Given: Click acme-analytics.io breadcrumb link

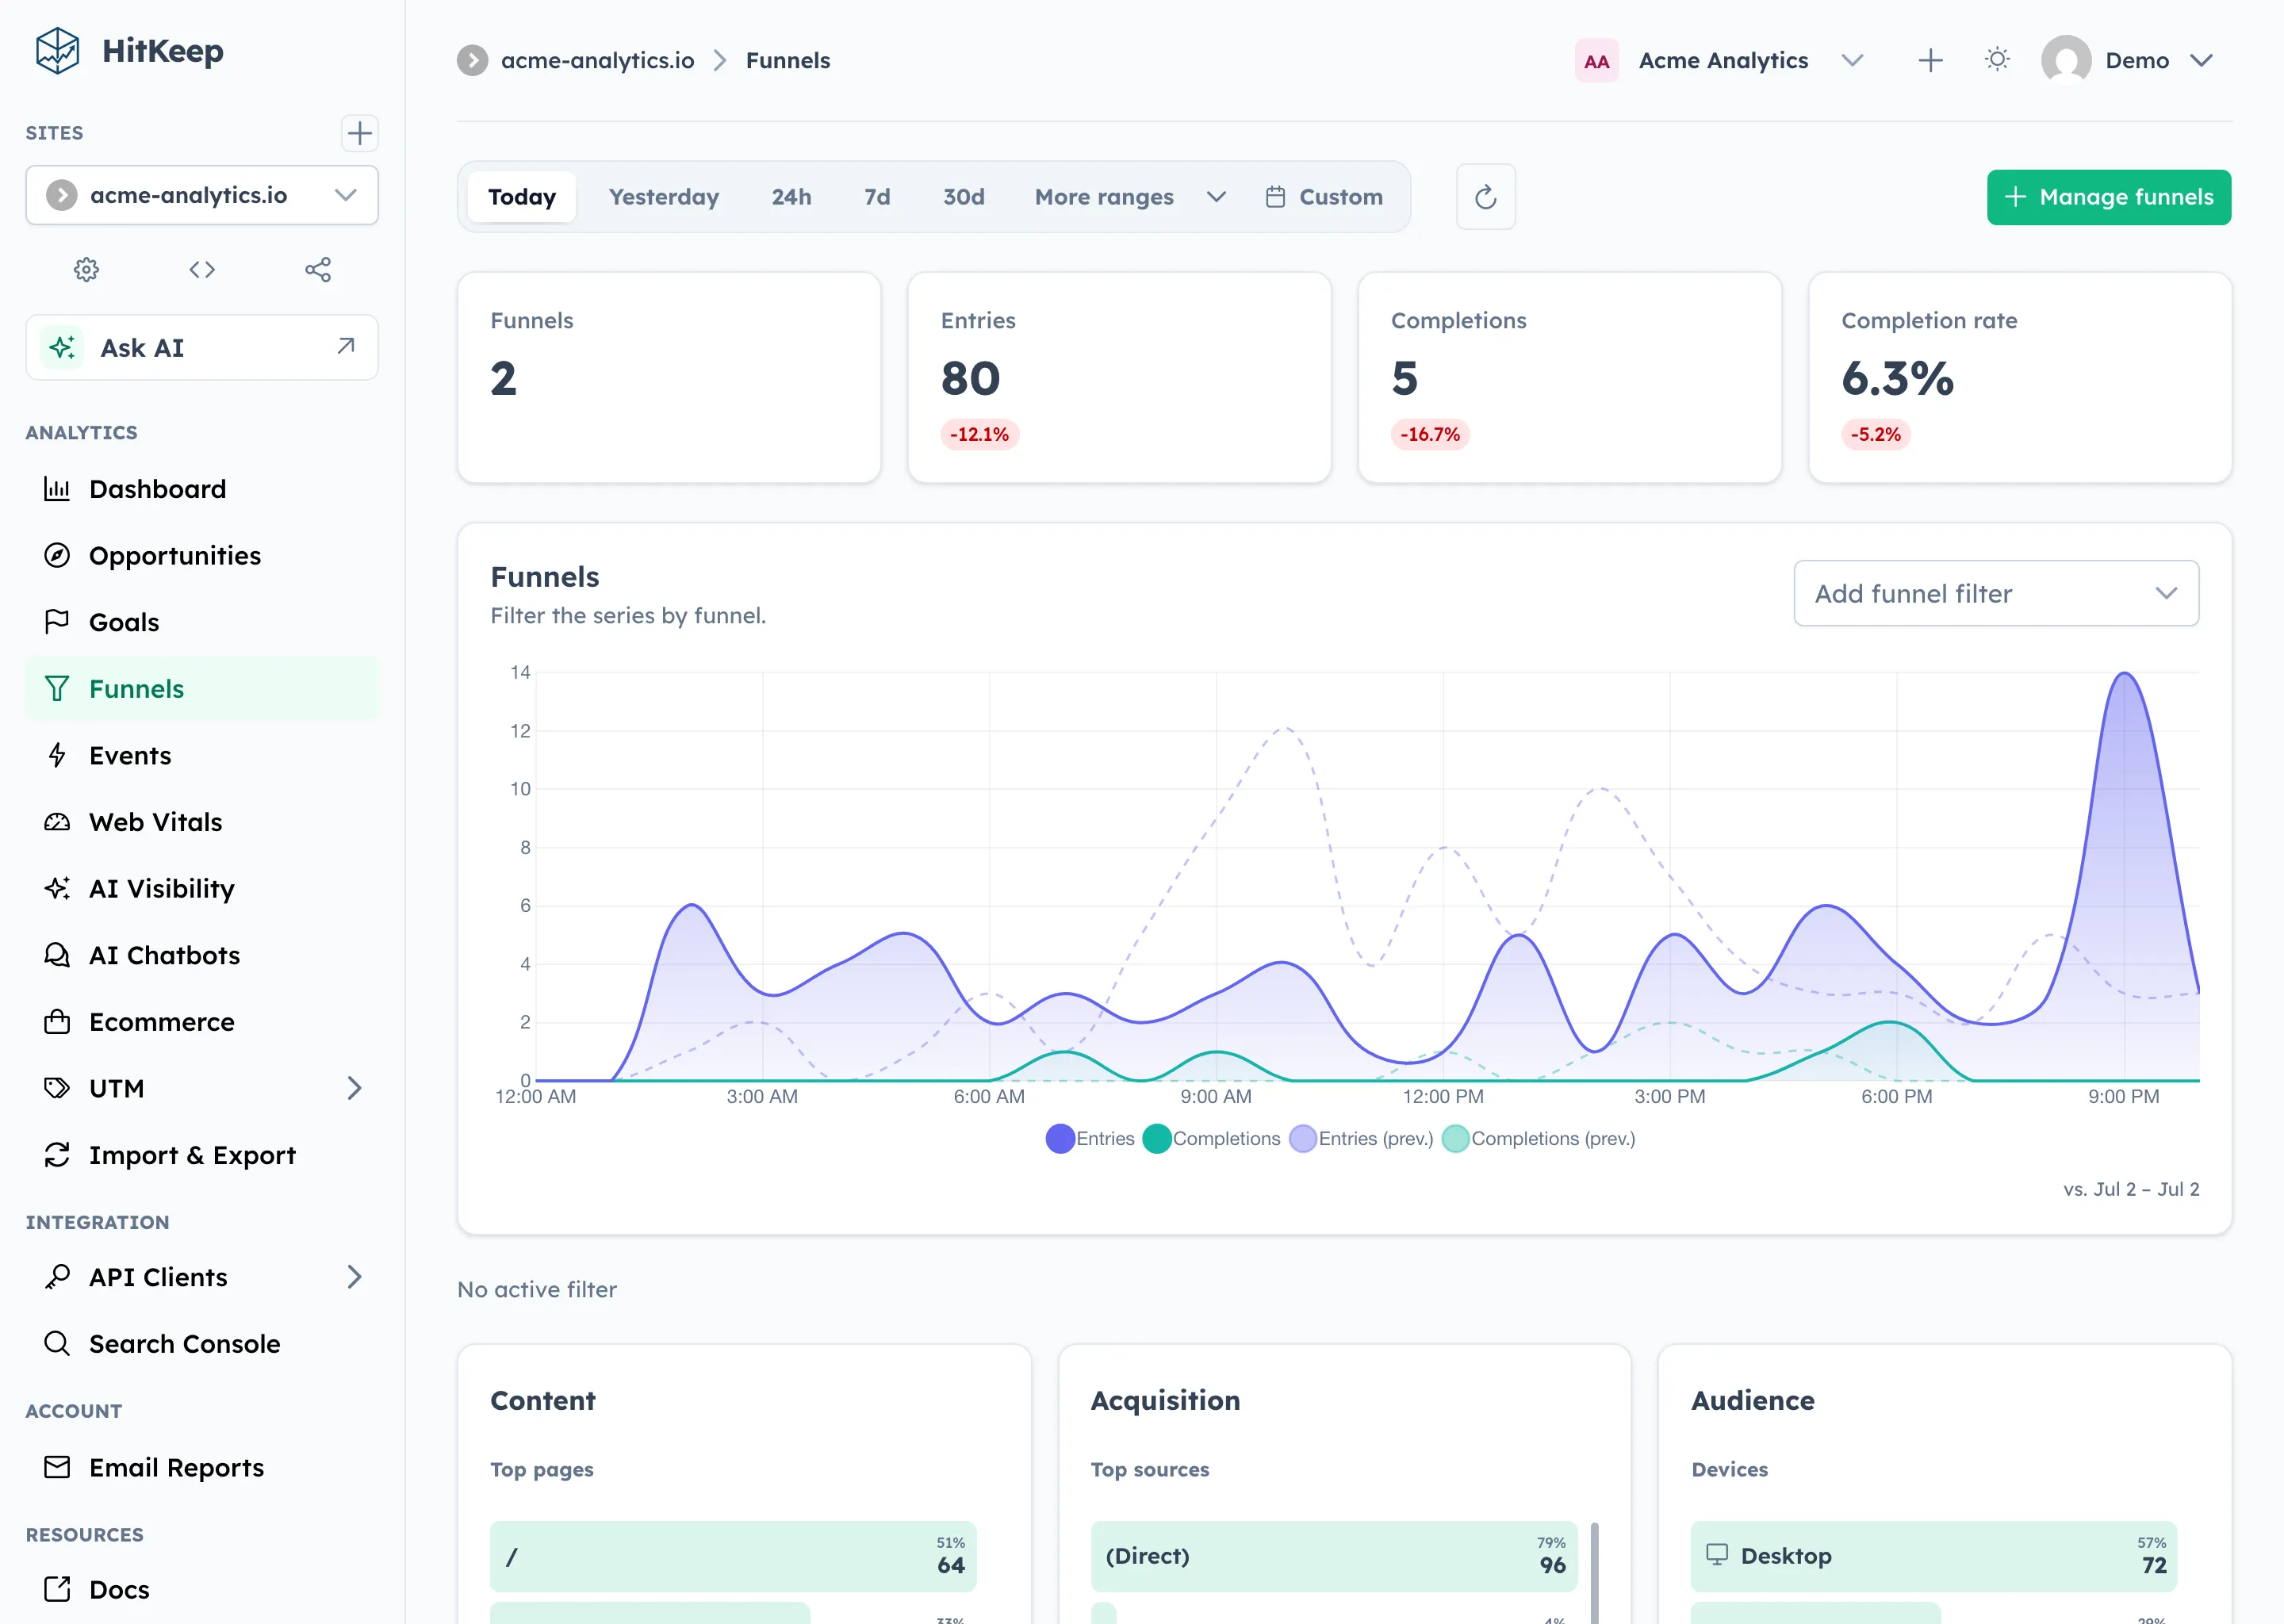Looking at the screenshot, I should [x=597, y=60].
